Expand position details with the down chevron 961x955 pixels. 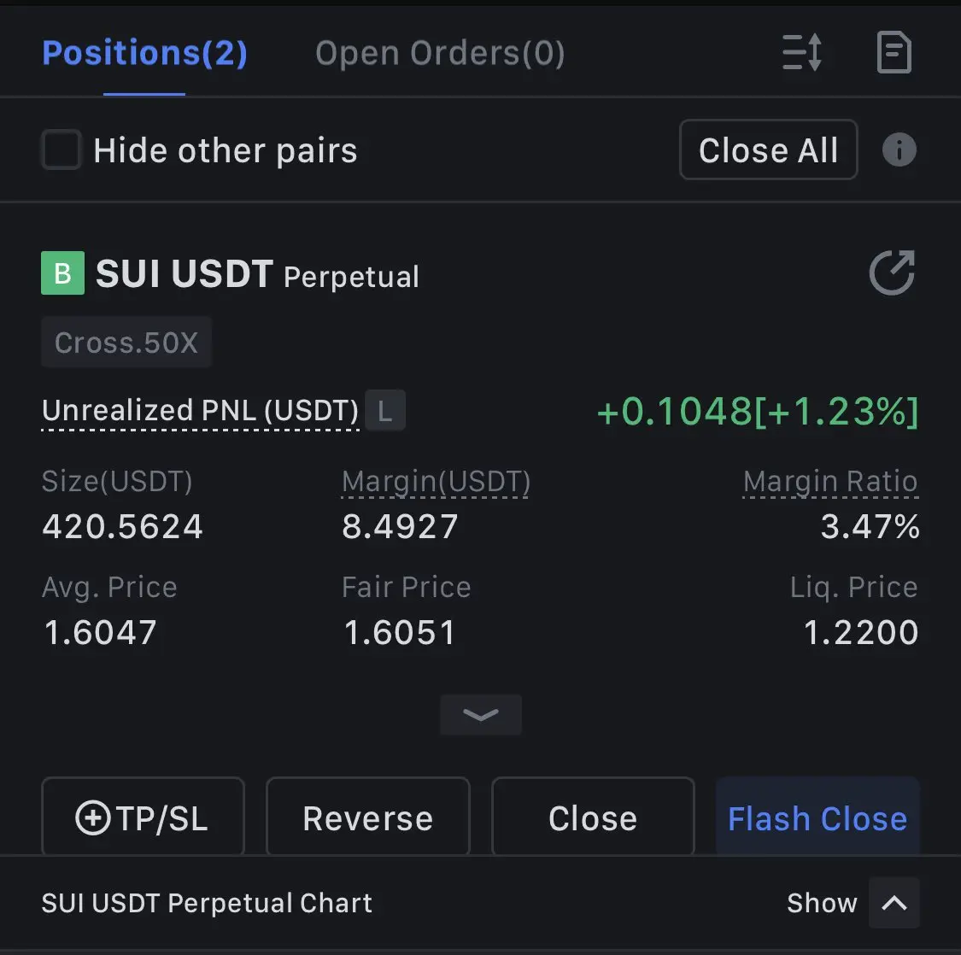[x=481, y=715]
